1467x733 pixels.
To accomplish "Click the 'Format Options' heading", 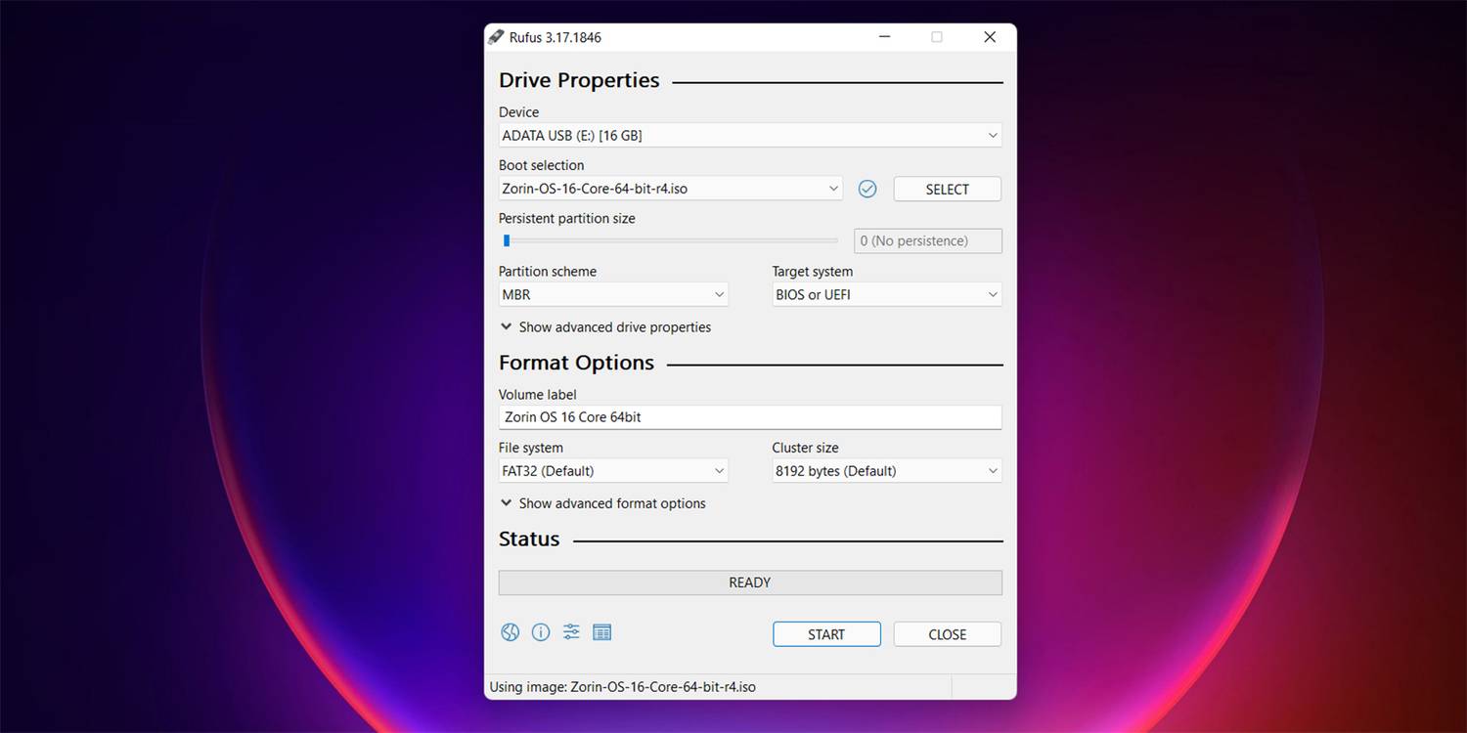I will [576, 363].
